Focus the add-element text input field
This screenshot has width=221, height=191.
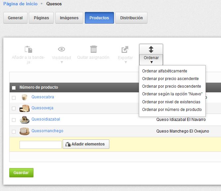[40, 144]
